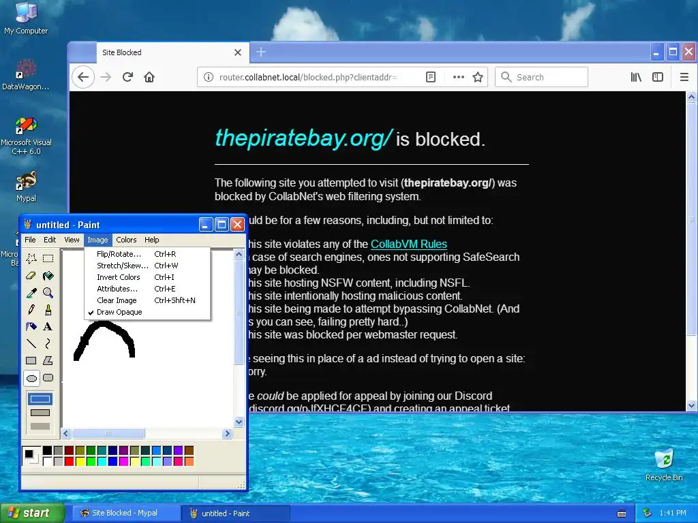Switch to untitled - Paint taskbar button
The image size is (698, 523).
236,513
